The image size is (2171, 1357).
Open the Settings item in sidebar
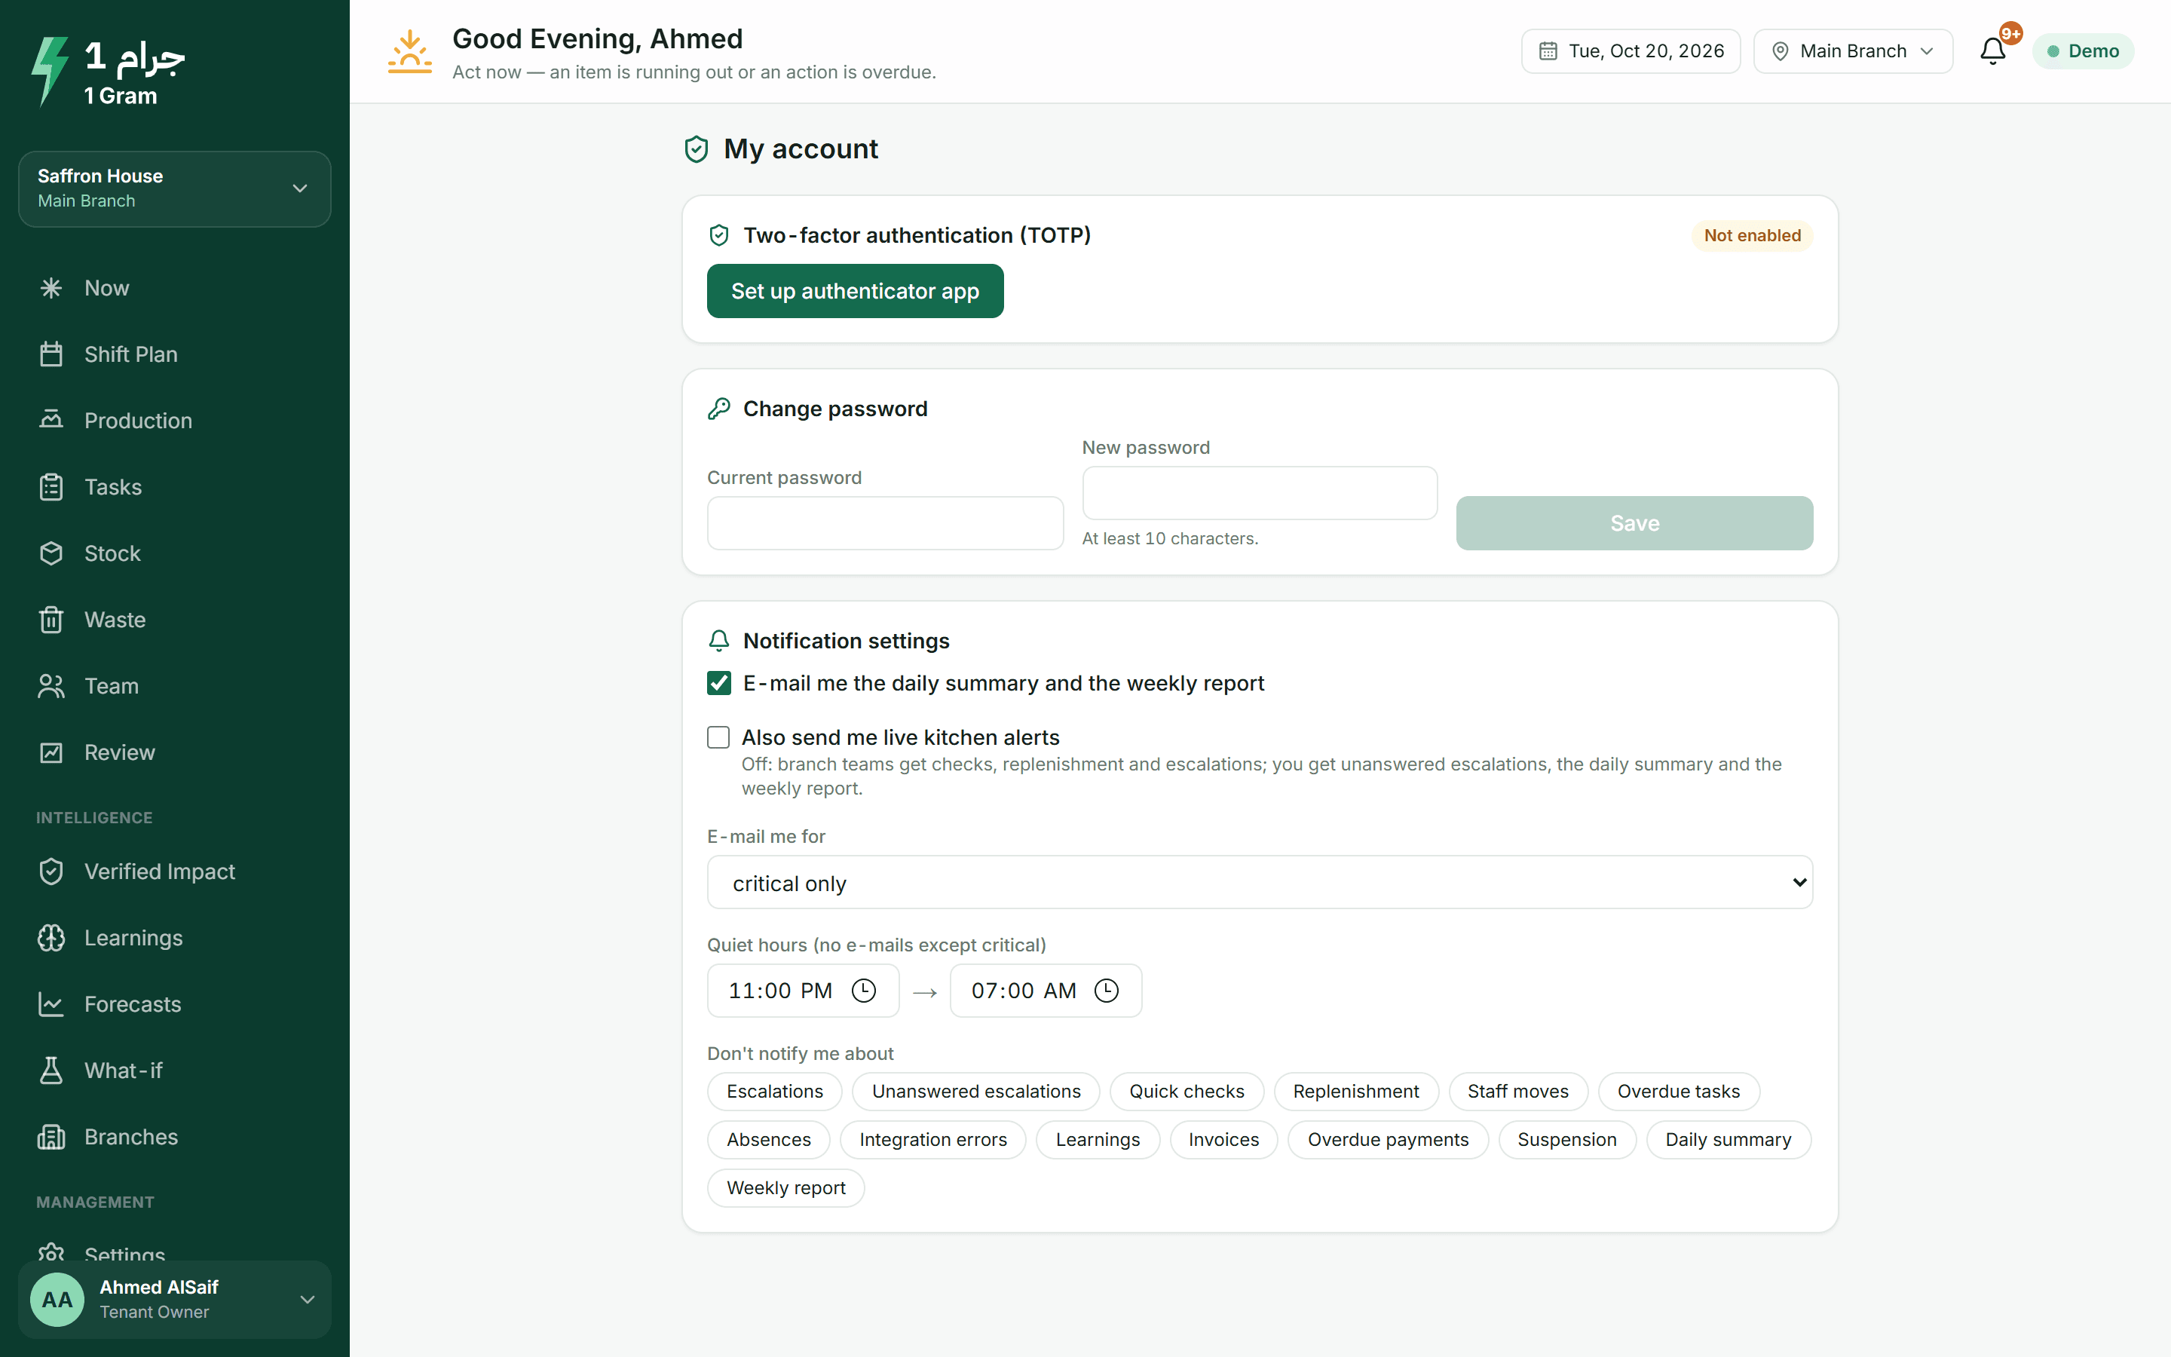point(175,1251)
